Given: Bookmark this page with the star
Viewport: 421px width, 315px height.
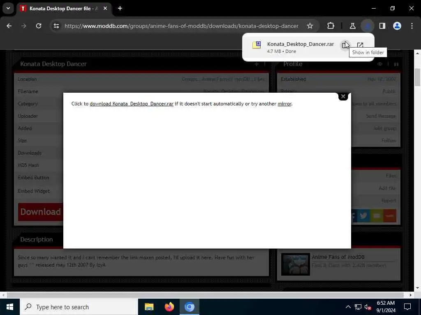Looking at the screenshot, I should pyautogui.click(x=310, y=26).
